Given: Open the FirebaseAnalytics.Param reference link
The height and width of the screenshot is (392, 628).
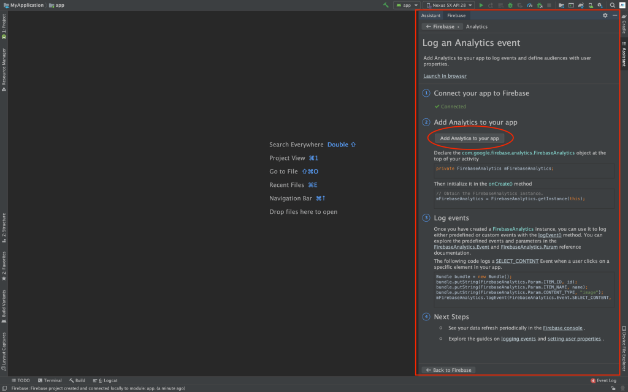Looking at the screenshot, I should tap(529, 247).
